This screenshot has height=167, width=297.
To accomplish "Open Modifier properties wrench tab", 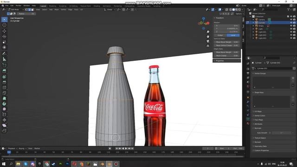I will click(248, 102).
